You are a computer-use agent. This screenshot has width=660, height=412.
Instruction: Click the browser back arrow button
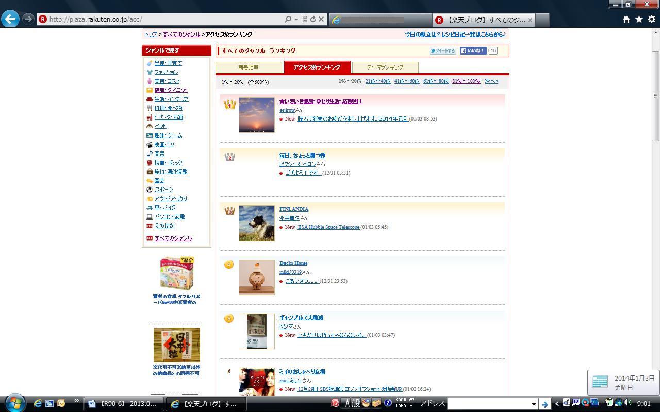click(x=10, y=19)
